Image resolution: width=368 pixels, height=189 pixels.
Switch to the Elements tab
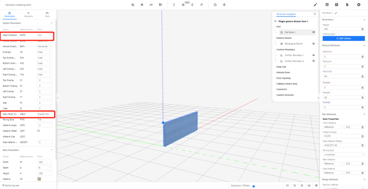(29, 14)
